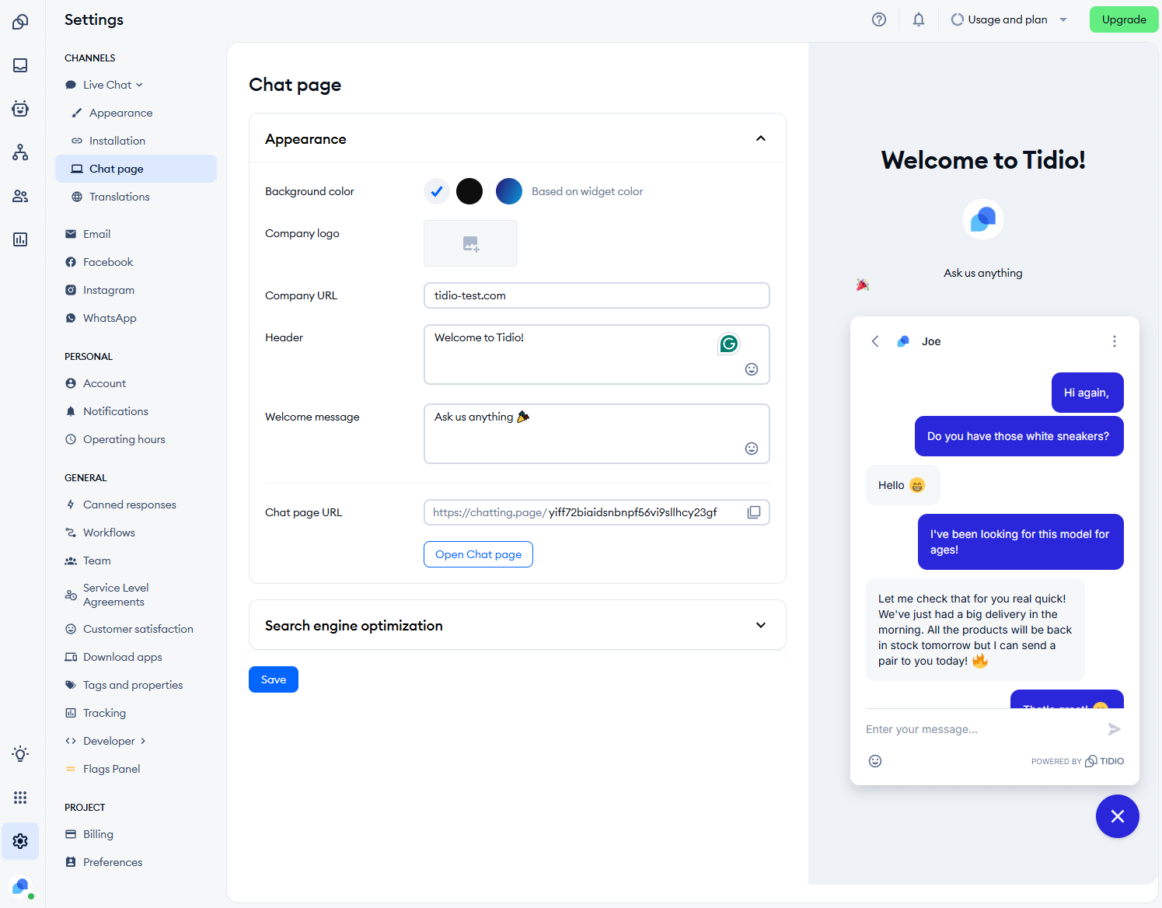Image resolution: width=1162 pixels, height=908 pixels.
Task: Click the Save button
Action: click(x=274, y=679)
